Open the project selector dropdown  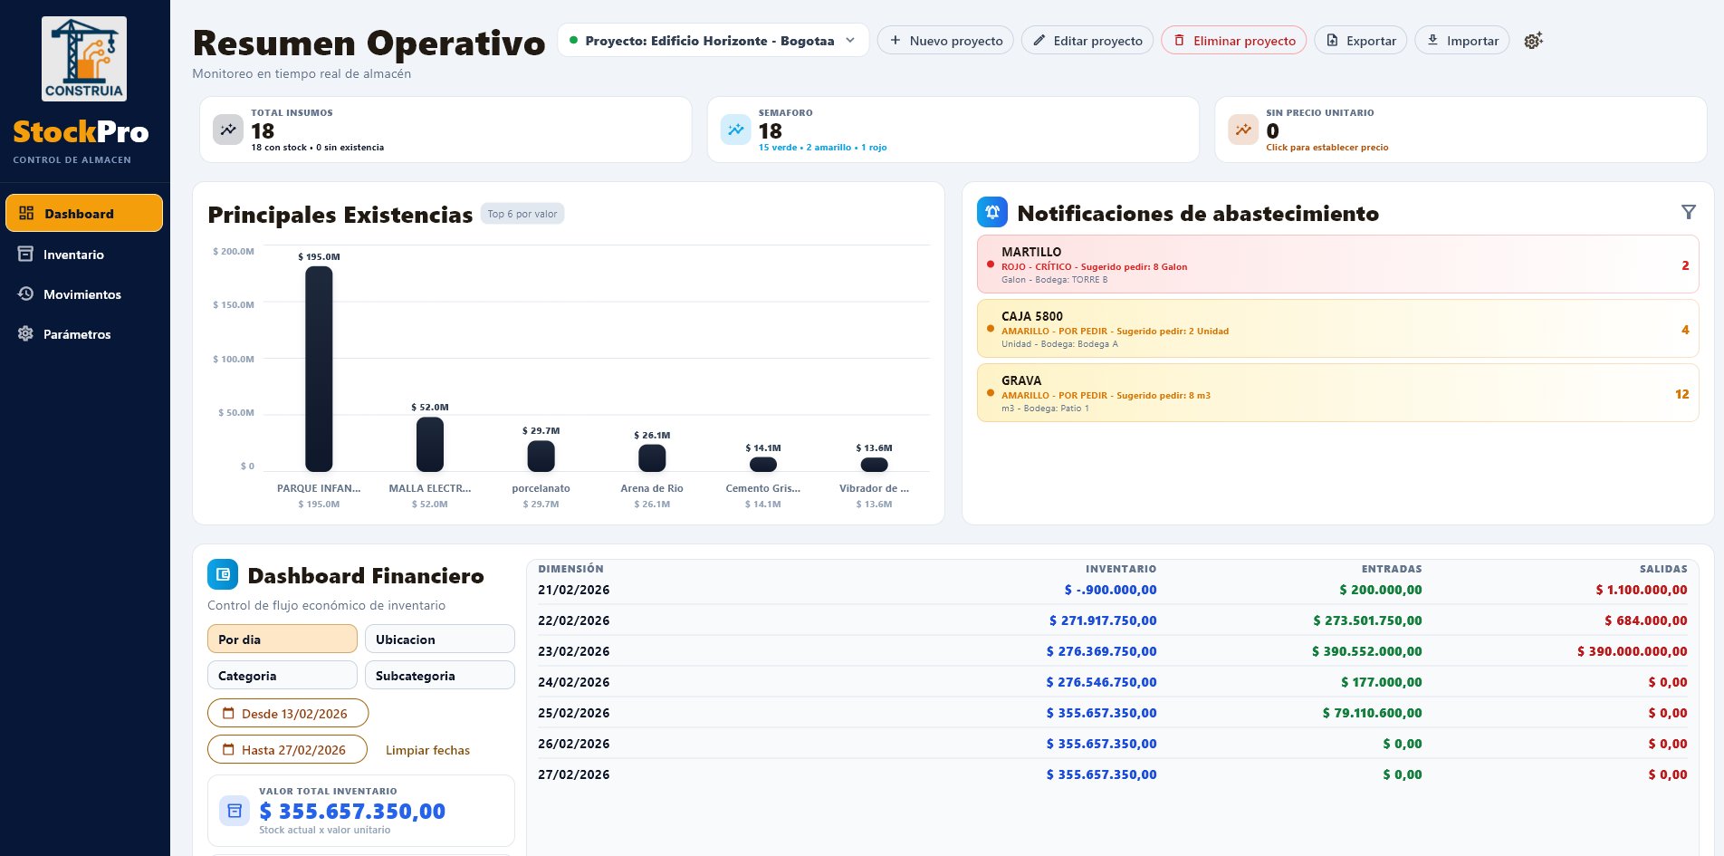(714, 40)
